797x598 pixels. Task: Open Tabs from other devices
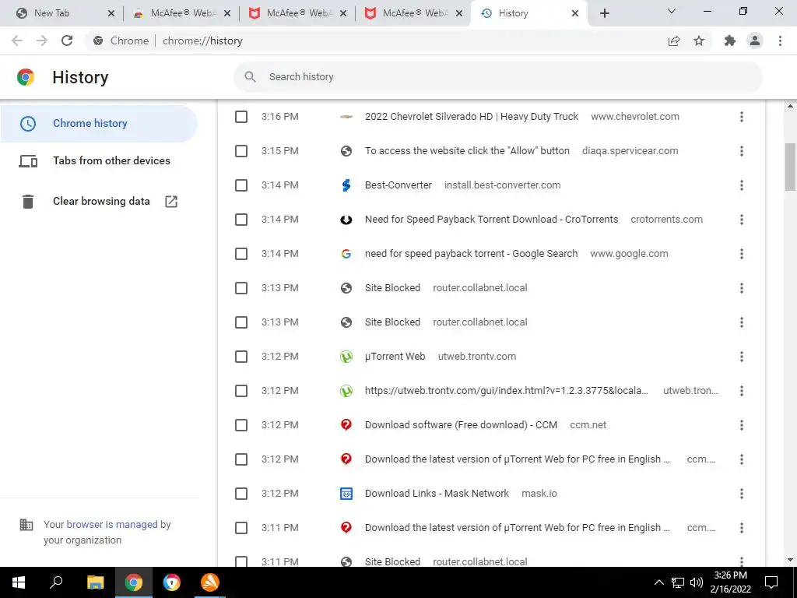pyautogui.click(x=99, y=161)
